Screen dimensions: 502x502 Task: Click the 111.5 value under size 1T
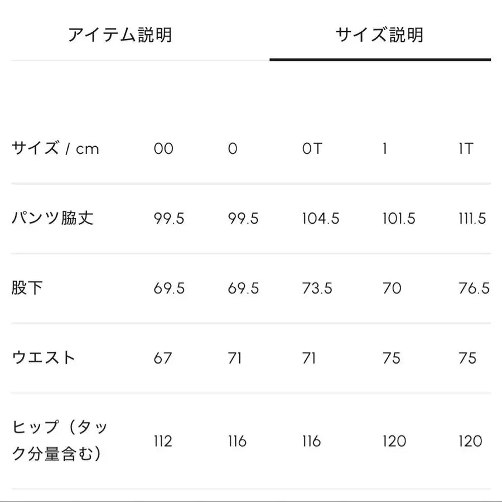[470, 219]
